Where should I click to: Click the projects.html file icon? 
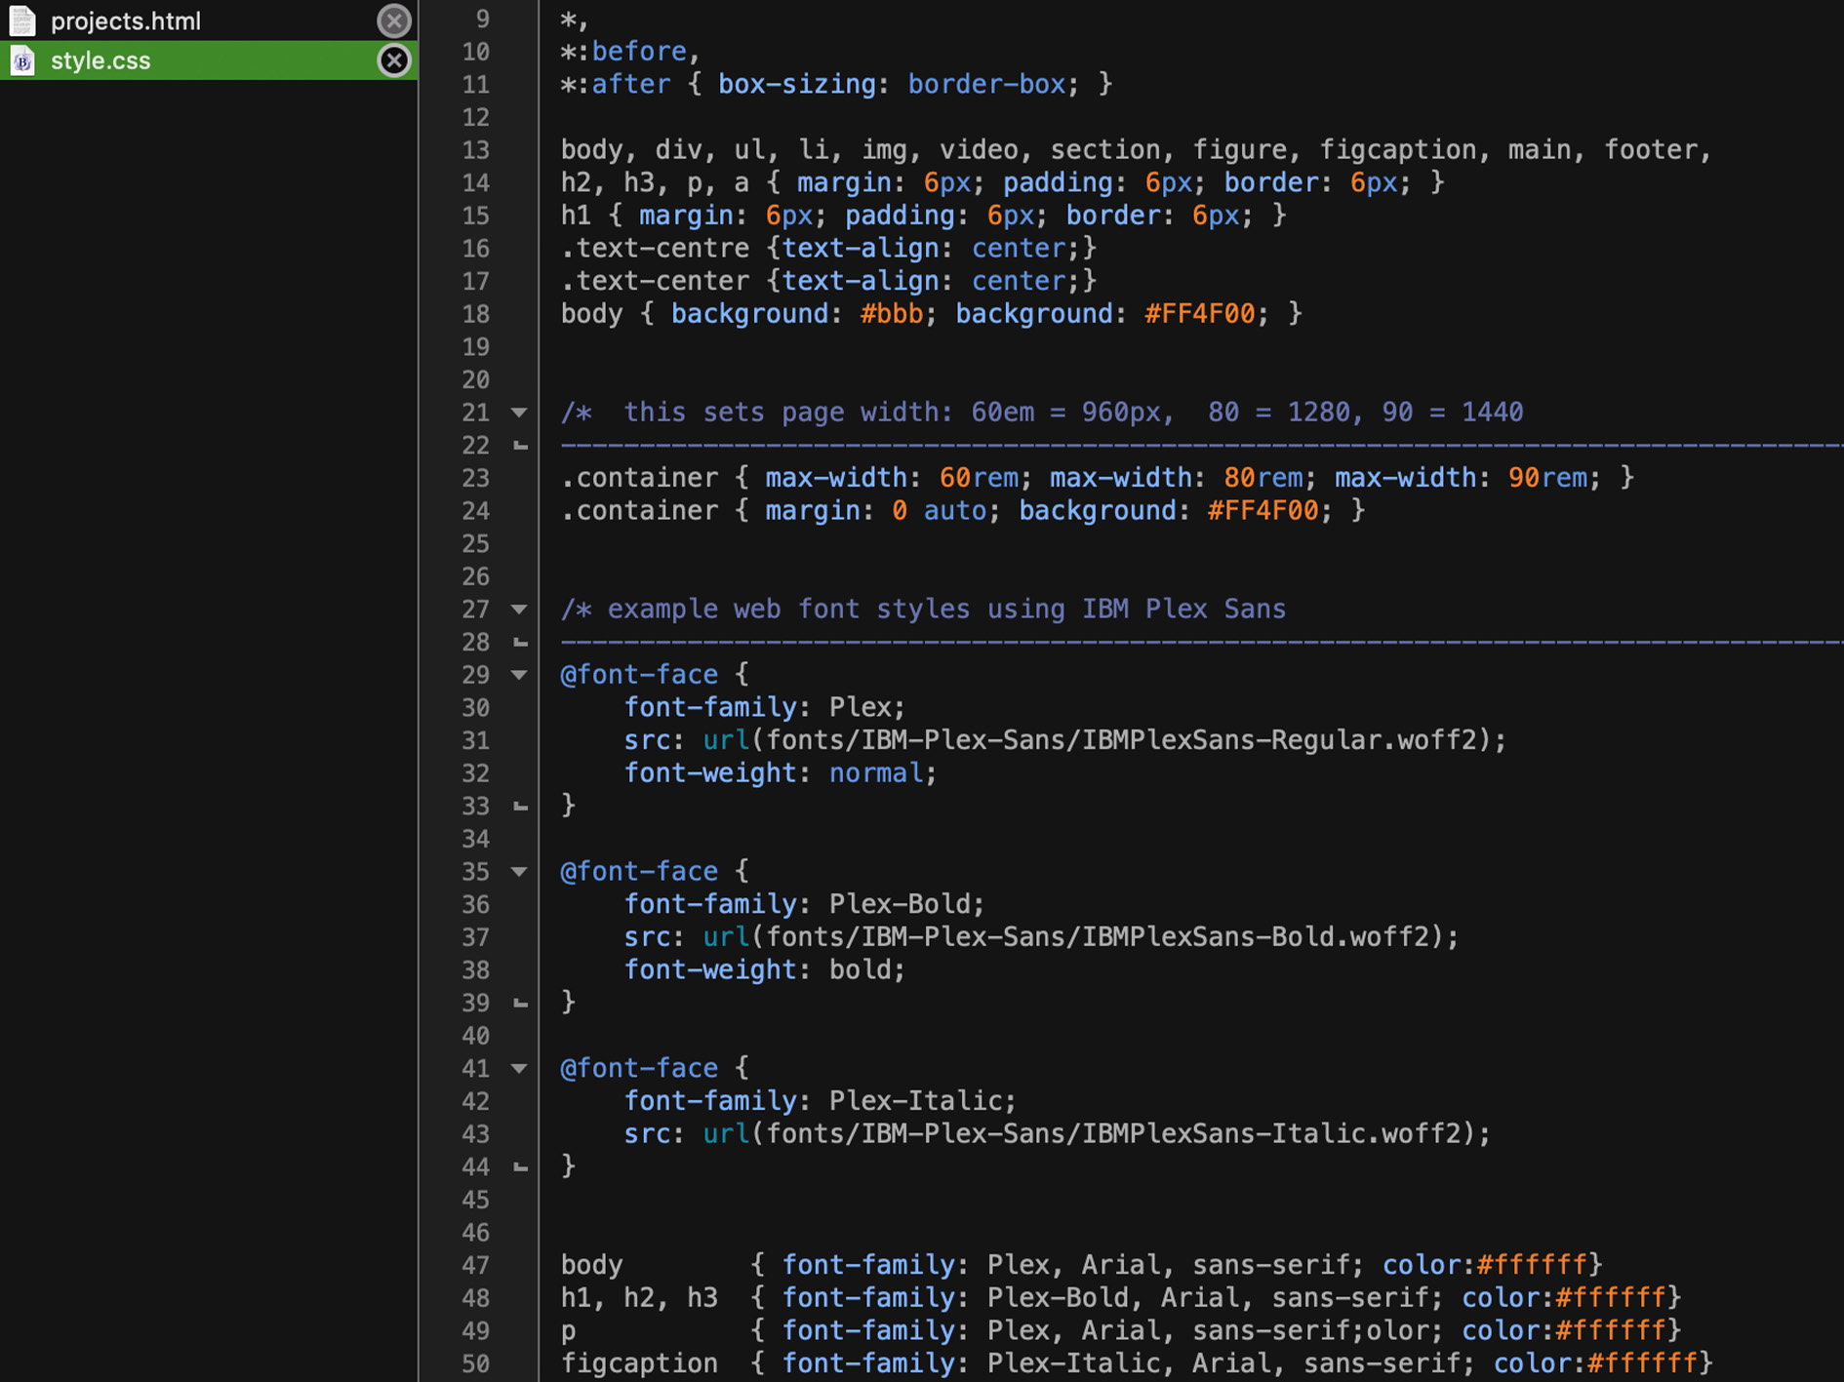click(22, 20)
